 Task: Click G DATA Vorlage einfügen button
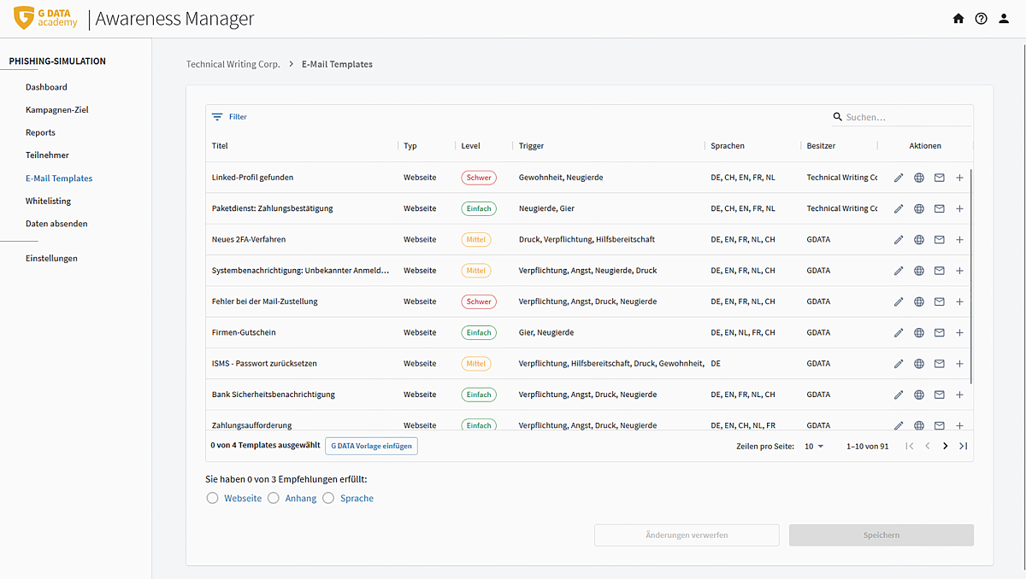pyautogui.click(x=371, y=446)
